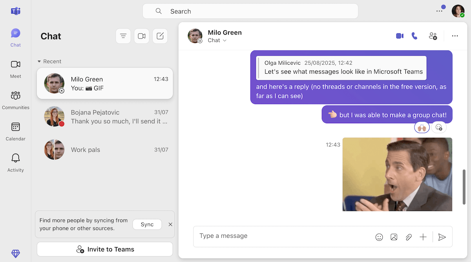Open the Bojana Pejatovic conversation
This screenshot has height=262, width=471.
(105, 116)
